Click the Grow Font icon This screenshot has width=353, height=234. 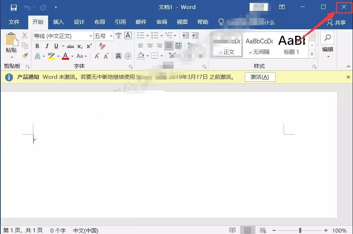point(97,56)
